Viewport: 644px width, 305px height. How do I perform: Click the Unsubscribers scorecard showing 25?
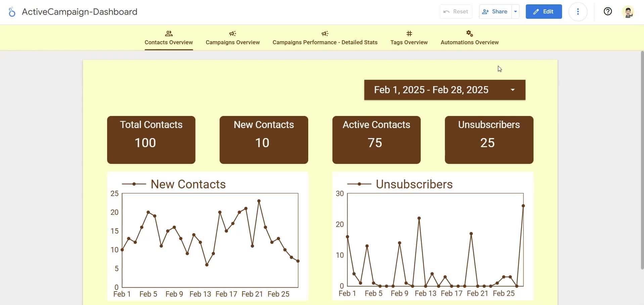click(489, 140)
